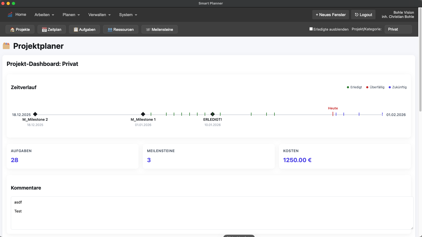This screenshot has height=237, width=422.
Task: Click the clipboard icon on Aufgaben button
Action: click(x=76, y=30)
